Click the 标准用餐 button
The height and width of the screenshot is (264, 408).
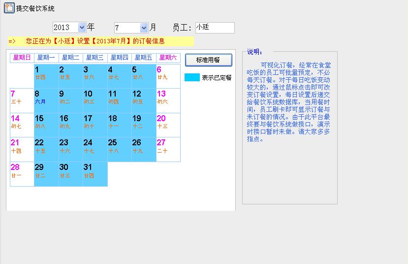[208, 60]
